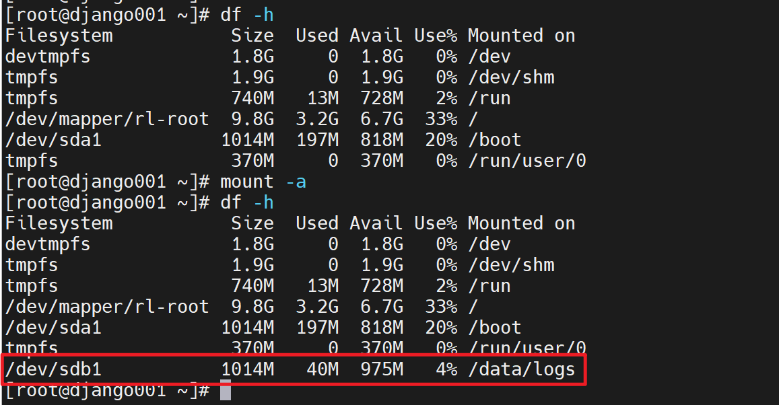
Task: Click the terminal cursor block at the last prompt
Action: (225, 391)
